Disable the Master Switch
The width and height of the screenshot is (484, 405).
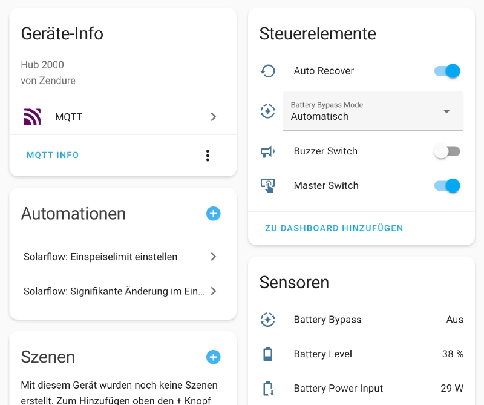pyautogui.click(x=446, y=185)
